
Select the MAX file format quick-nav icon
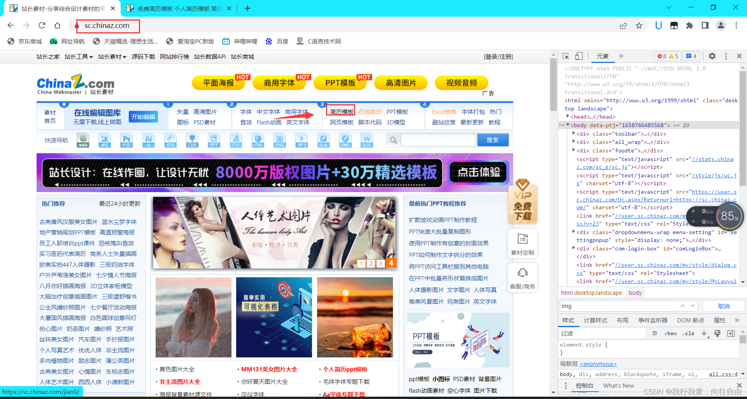coord(83,140)
